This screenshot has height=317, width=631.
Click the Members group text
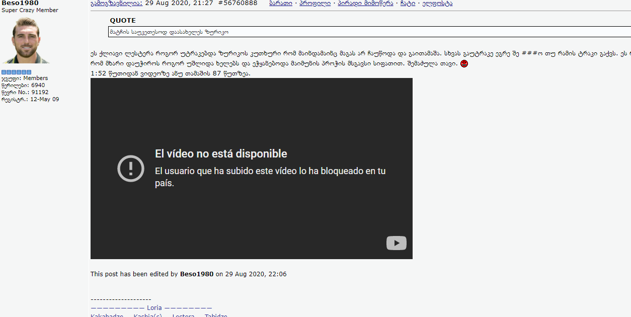[x=35, y=78]
